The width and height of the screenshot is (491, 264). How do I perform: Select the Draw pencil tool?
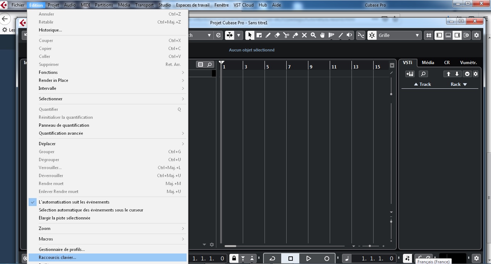click(x=268, y=35)
